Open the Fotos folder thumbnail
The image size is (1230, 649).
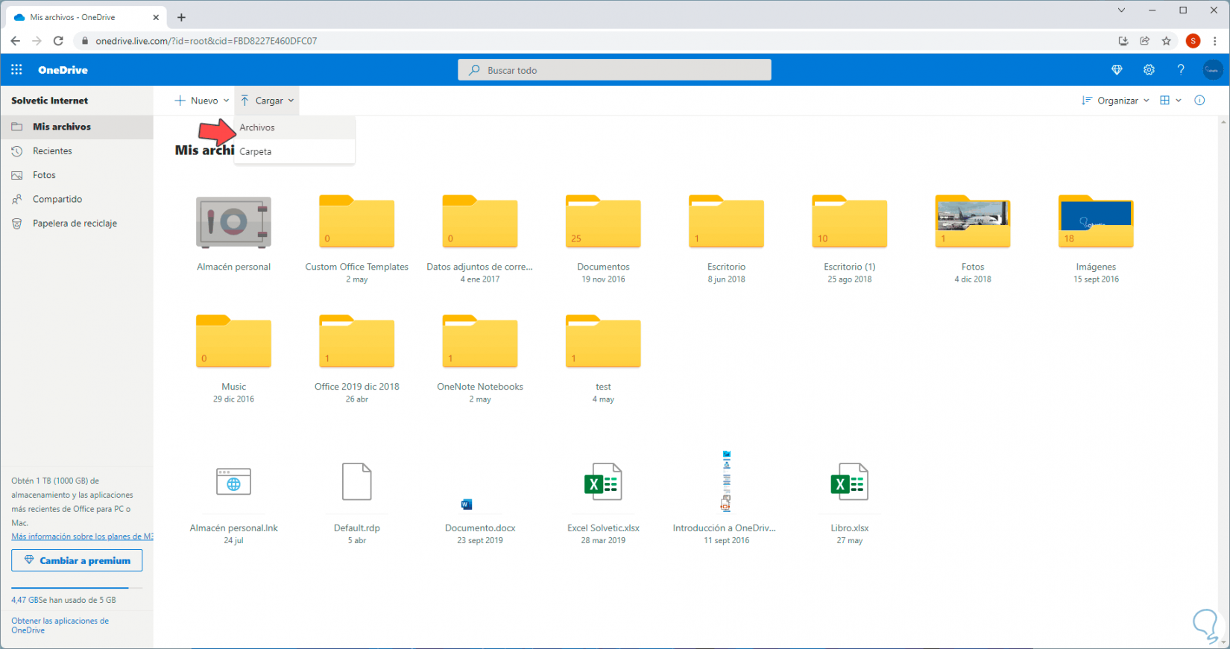(972, 221)
